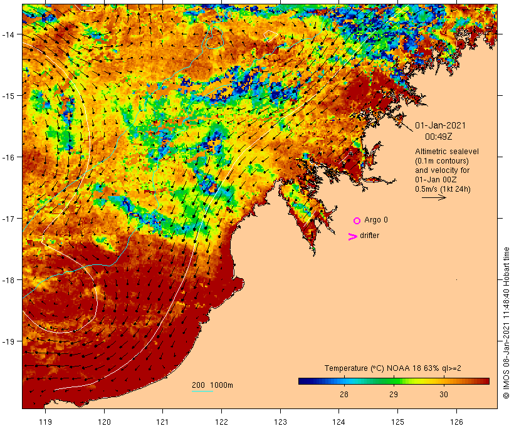Click the '125' longitude axis label
This screenshot has width=514, height=426.
(397, 422)
